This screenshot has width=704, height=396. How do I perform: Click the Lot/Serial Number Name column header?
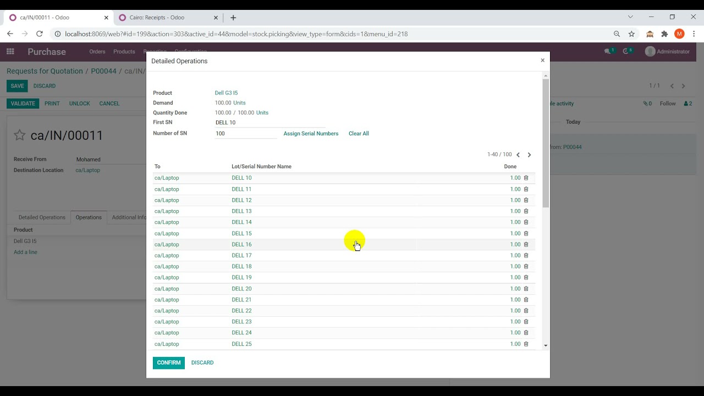coord(261,167)
